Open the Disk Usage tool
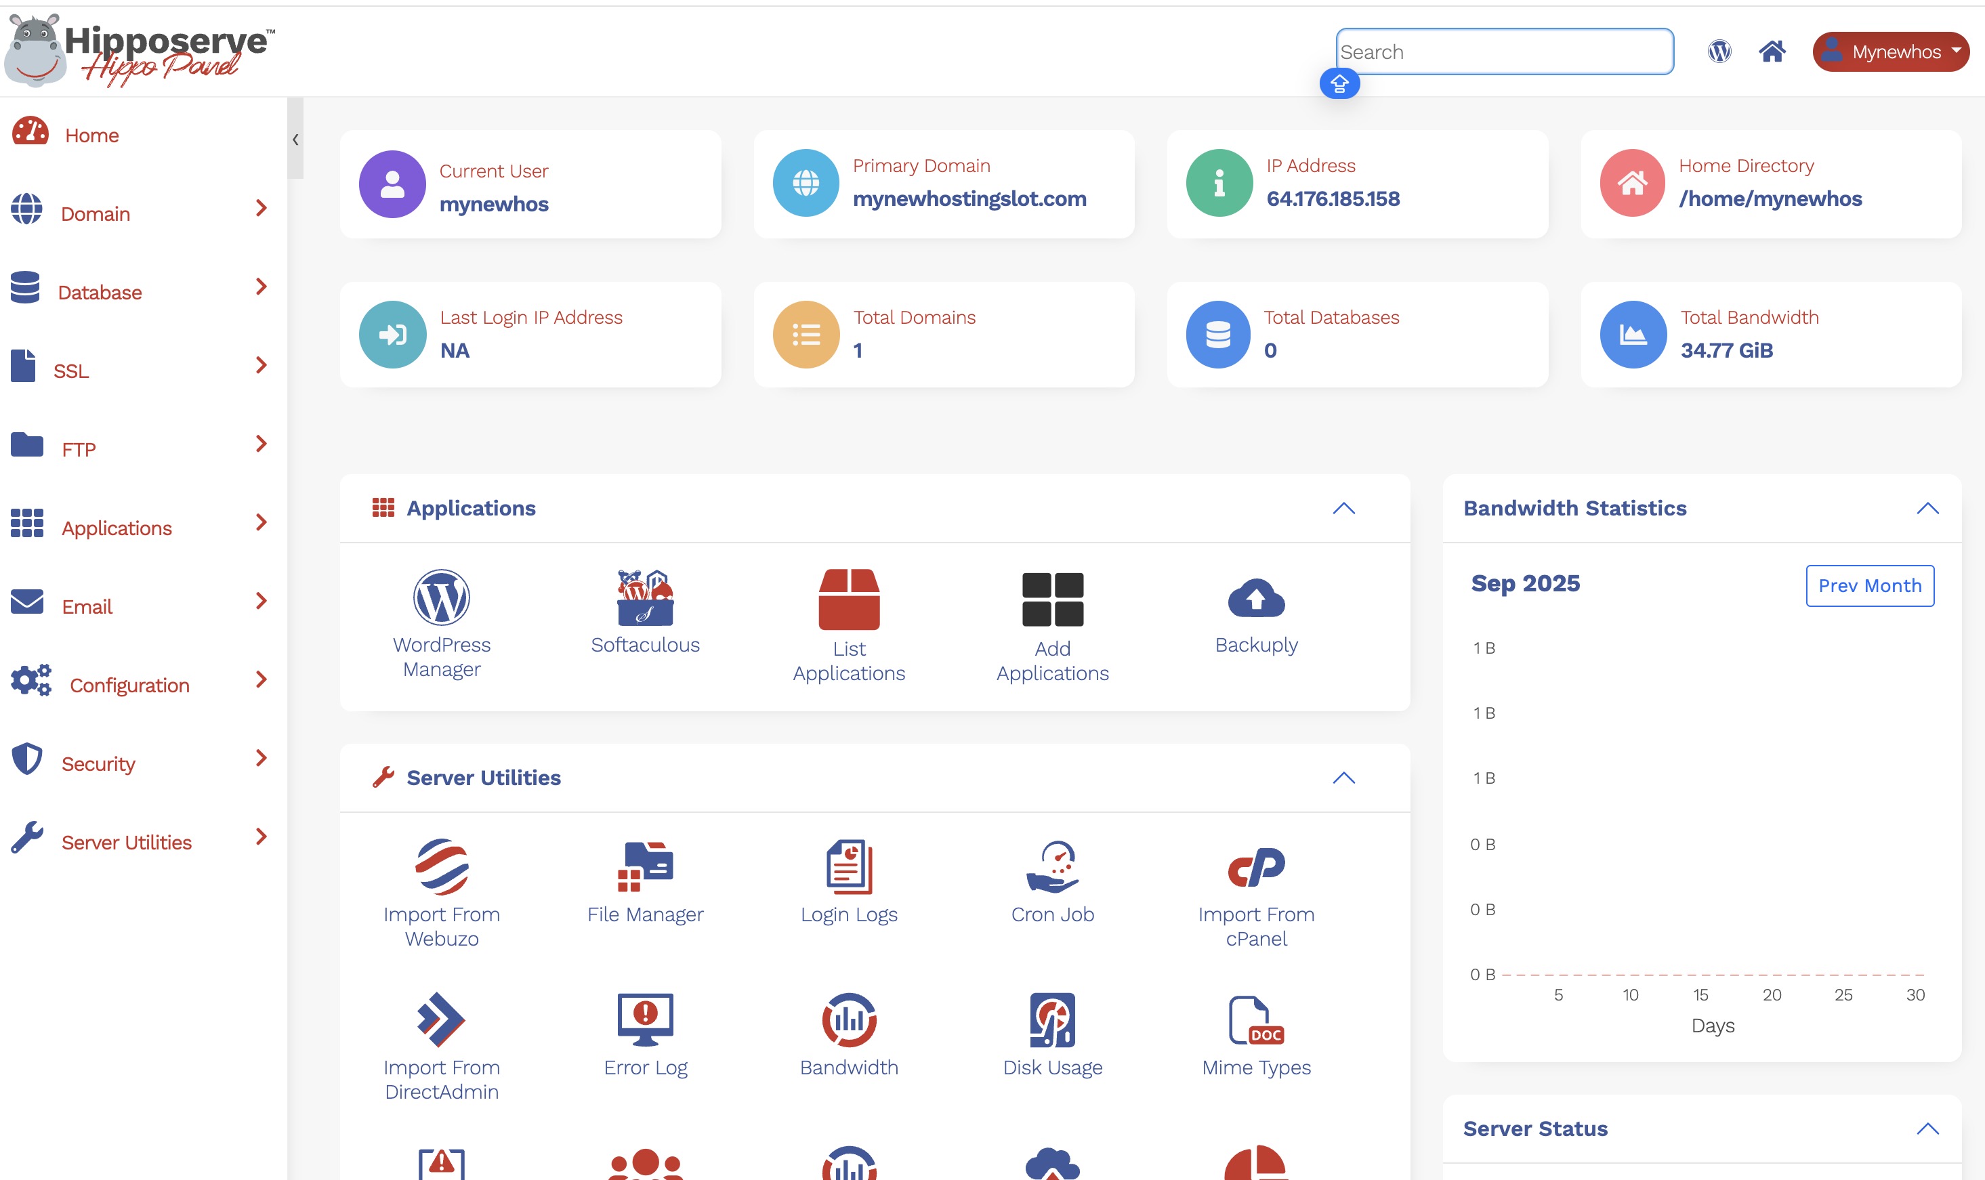 pos(1052,1020)
